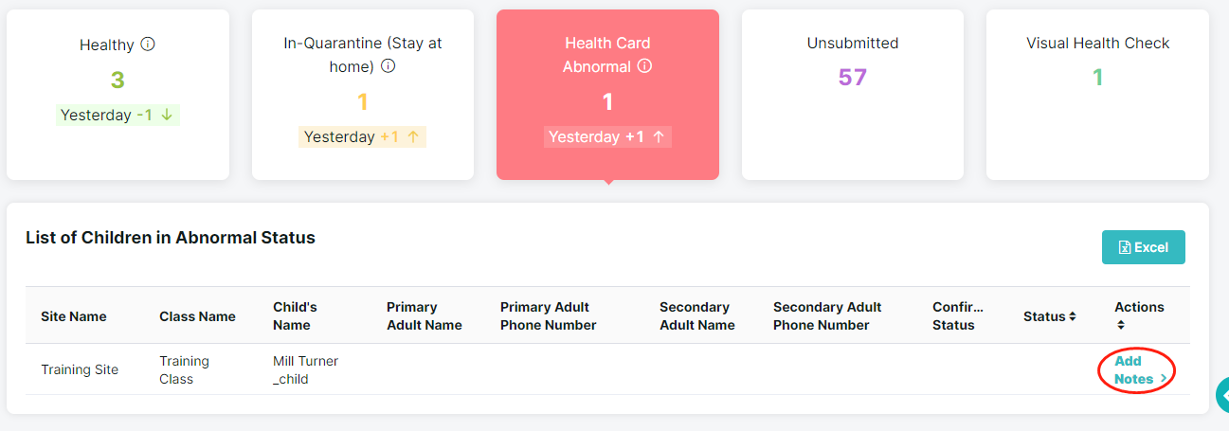Click Add Notes for Mill Turner_child
The height and width of the screenshot is (431, 1229).
click(x=1134, y=369)
